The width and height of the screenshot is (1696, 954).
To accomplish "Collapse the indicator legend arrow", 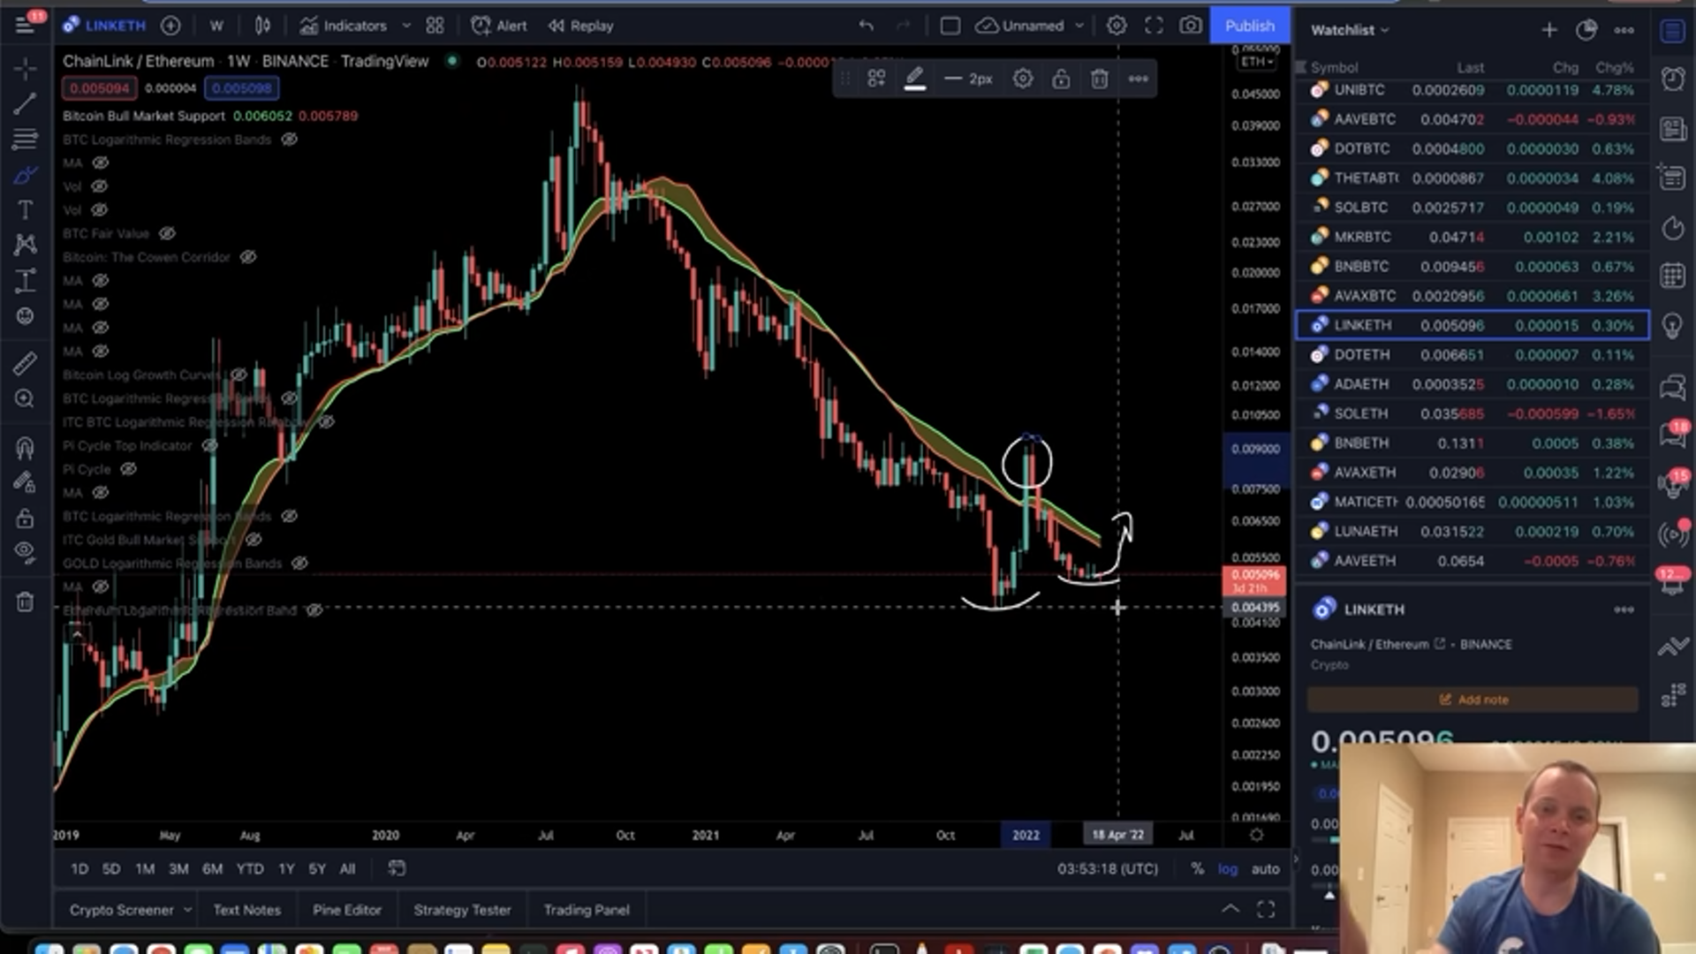I will click(77, 634).
